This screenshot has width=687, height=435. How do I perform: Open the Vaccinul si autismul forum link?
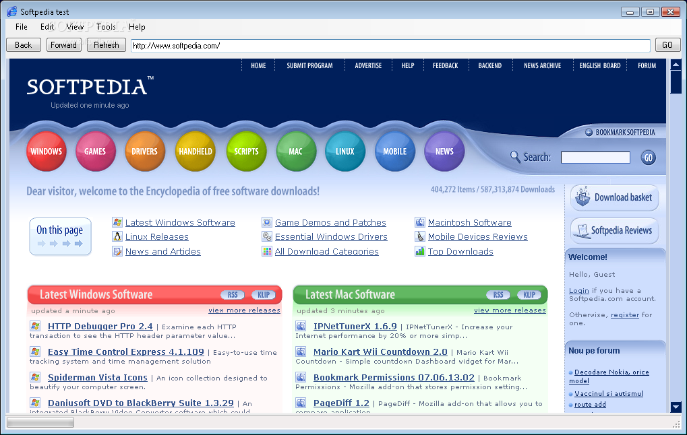(x=609, y=394)
